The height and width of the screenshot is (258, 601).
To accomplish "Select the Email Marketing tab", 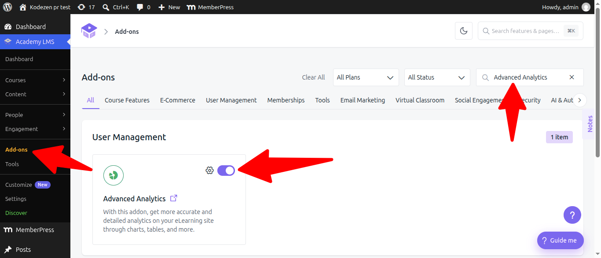I will tap(363, 100).
